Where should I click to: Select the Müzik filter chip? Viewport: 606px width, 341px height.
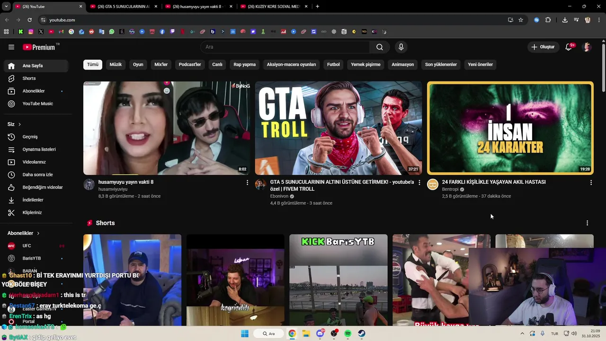116,64
